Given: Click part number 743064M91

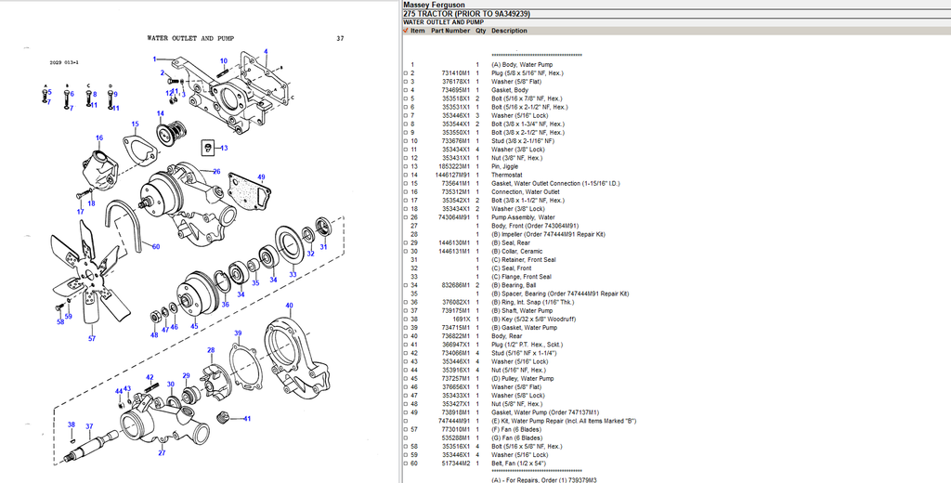Looking at the screenshot, I should [453, 218].
